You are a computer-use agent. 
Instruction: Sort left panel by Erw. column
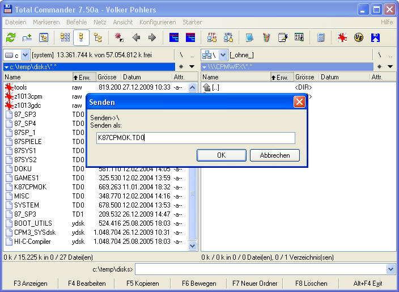point(84,77)
